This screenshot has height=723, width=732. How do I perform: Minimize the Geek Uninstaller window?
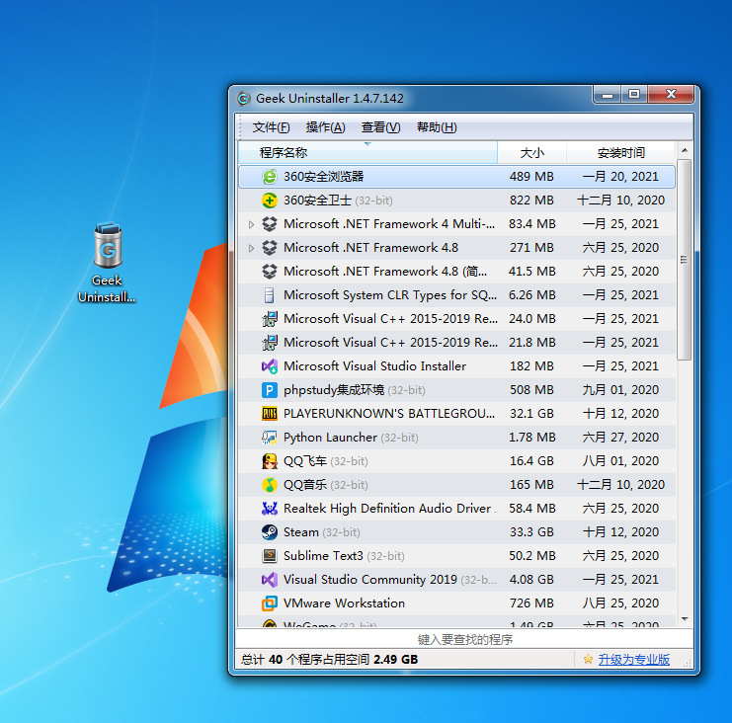point(607,95)
